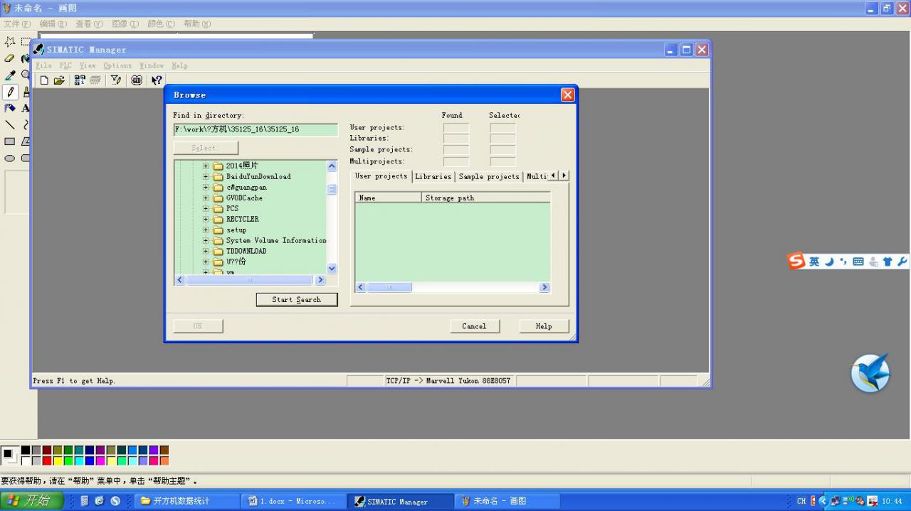This screenshot has width=911, height=511.
Task: Toggle Sogou English/Chinese 英 mode
Action: point(814,262)
